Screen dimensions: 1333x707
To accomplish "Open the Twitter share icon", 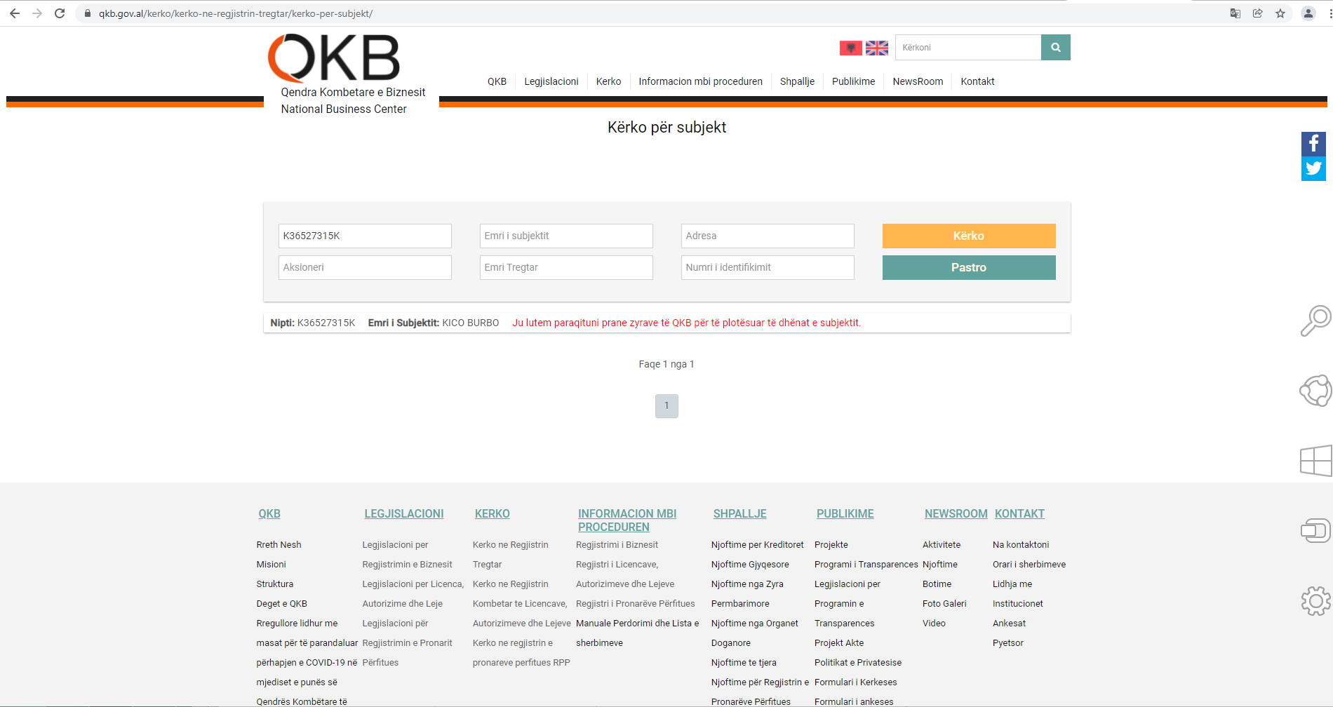I will (x=1313, y=169).
